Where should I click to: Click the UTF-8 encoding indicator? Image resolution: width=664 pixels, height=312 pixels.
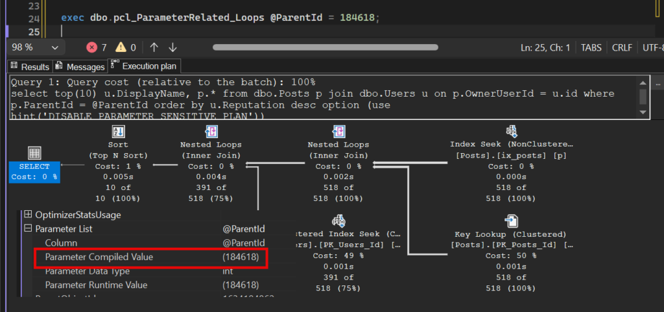652,47
